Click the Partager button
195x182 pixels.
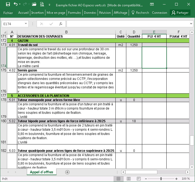180,13
